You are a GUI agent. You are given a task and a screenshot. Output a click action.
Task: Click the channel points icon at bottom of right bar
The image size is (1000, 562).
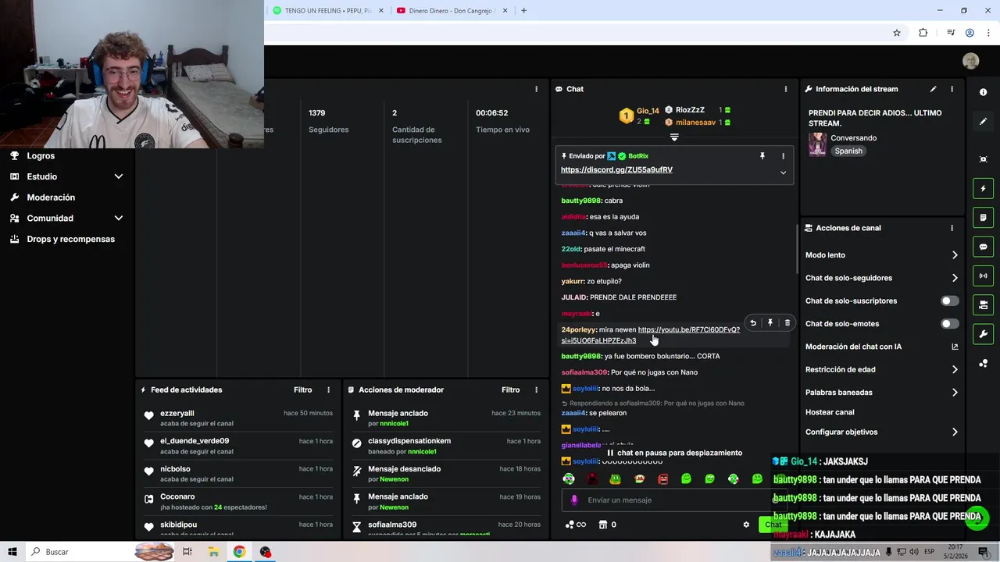coord(983,364)
